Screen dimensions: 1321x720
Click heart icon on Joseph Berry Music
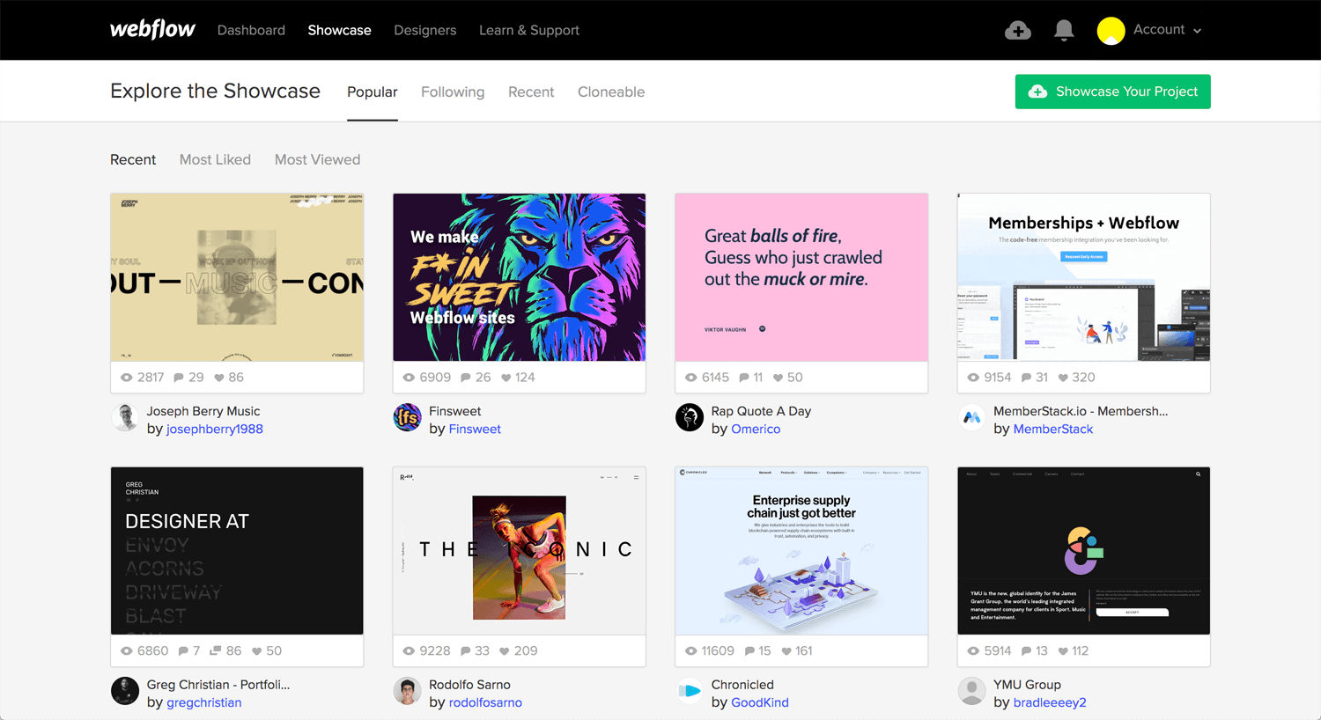pos(219,378)
